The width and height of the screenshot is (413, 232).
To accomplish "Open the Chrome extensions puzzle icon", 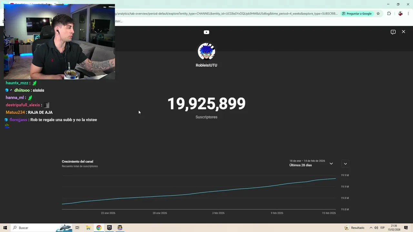I will coord(389,14).
